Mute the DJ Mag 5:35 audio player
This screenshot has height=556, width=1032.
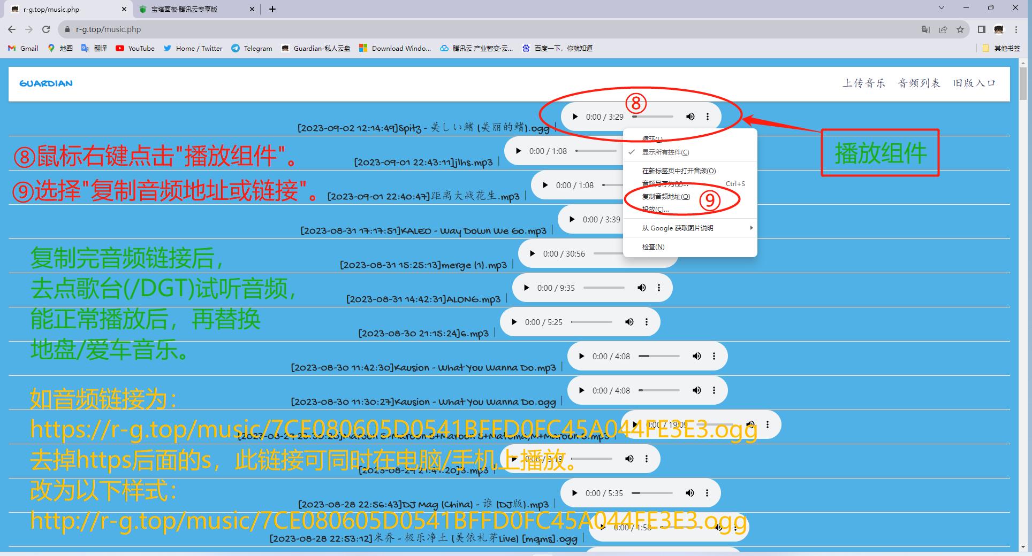pos(690,493)
